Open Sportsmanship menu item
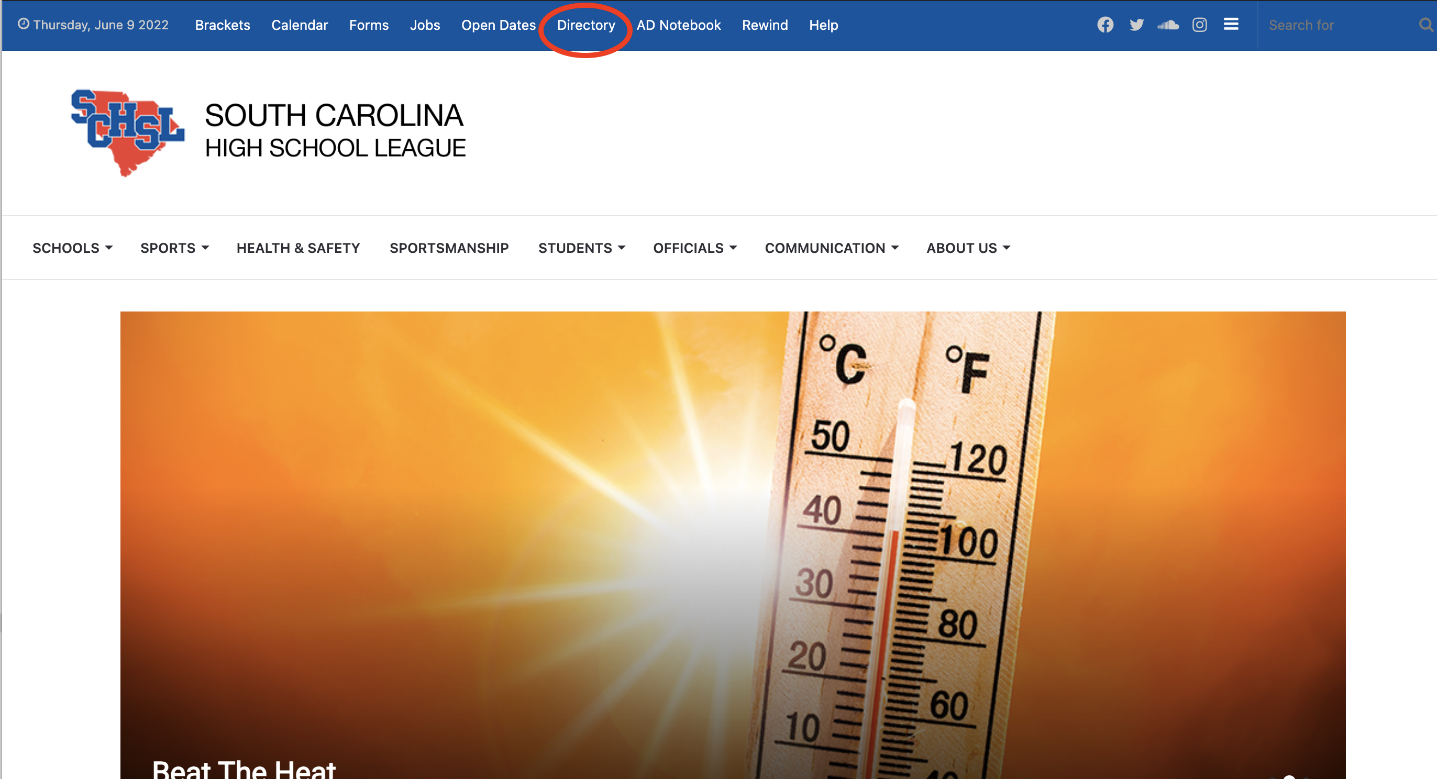Image resolution: width=1437 pixels, height=779 pixels. [x=449, y=248]
